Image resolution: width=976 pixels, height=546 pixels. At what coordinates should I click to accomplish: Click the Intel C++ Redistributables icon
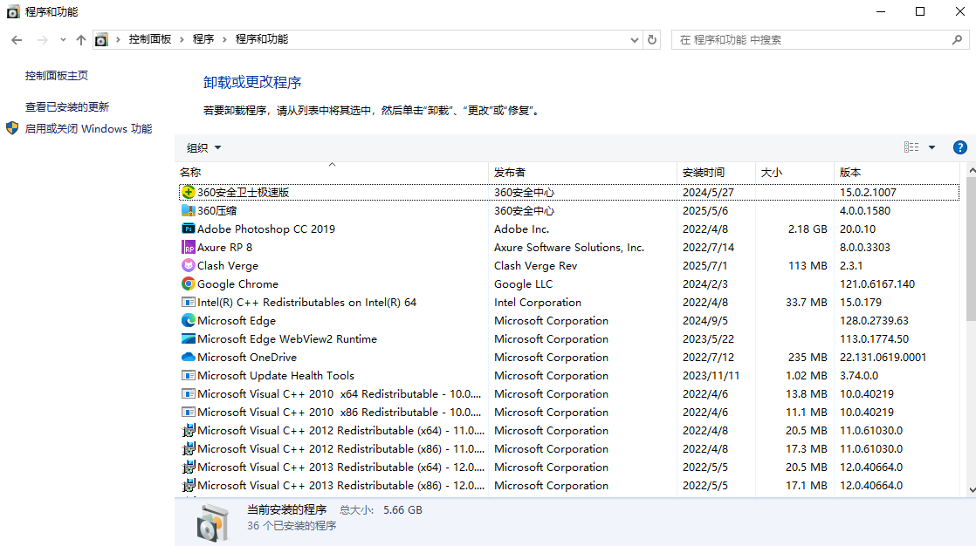coord(188,303)
